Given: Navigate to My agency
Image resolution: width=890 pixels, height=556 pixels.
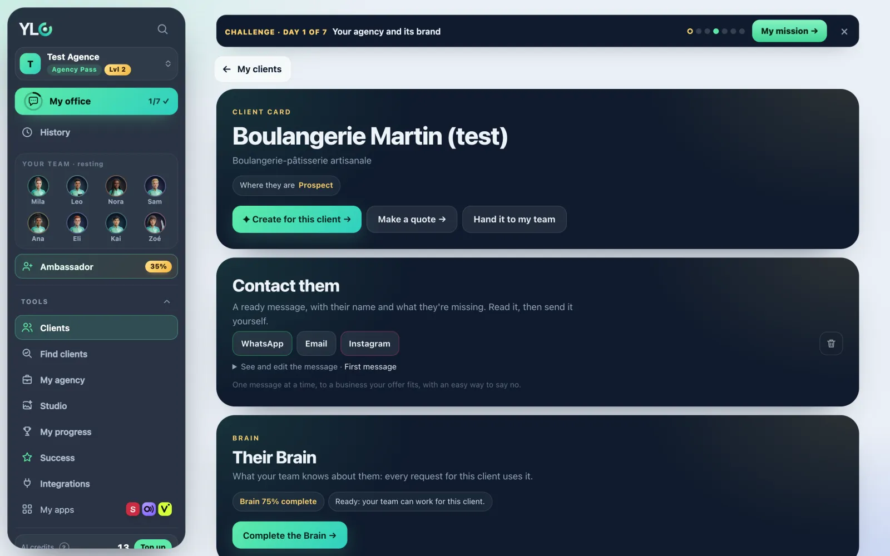Looking at the screenshot, I should tap(96, 380).
